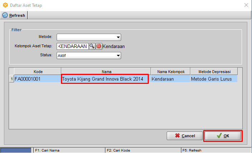Open the asset group lookup magnifier icon
Screen dimensions: 252x153
tap(92, 46)
